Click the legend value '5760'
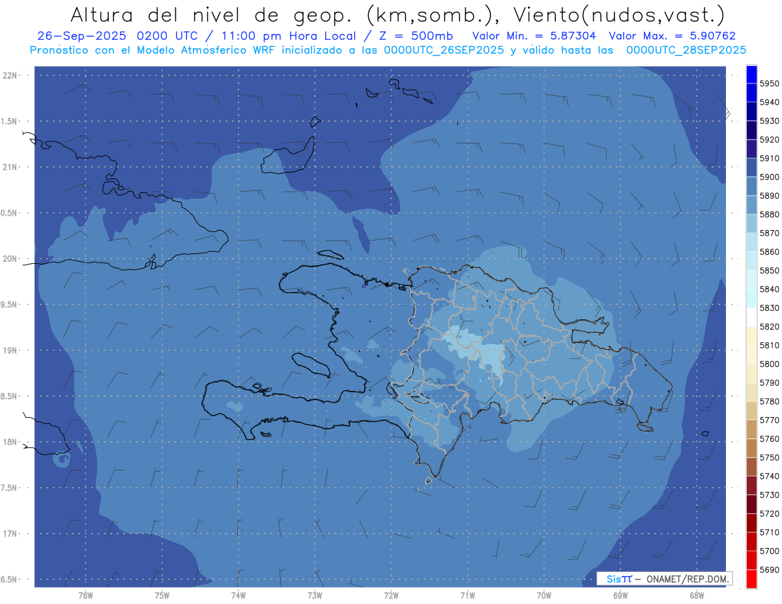Viewport: 782px width, 604px height. pyautogui.click(x=769, y=439)
